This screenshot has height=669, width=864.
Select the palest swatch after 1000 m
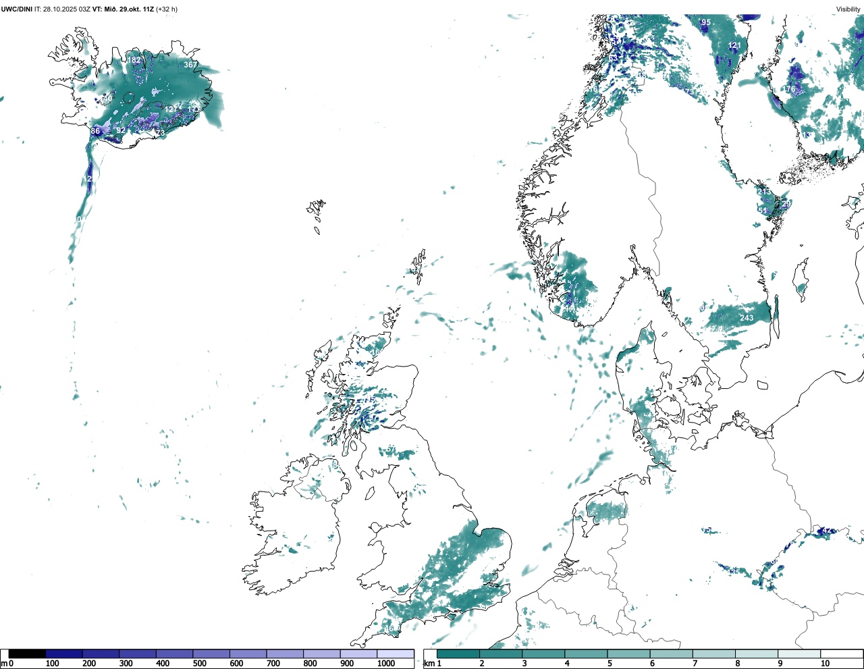coord(395,654)
